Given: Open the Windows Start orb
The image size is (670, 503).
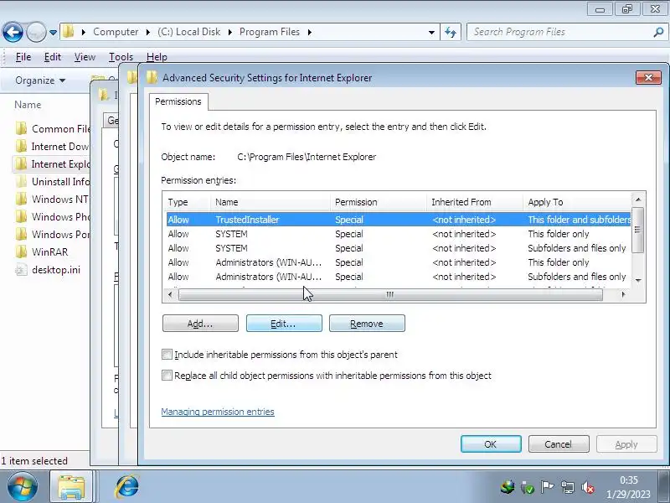Looking at the screenshot, I should [23, 486].
